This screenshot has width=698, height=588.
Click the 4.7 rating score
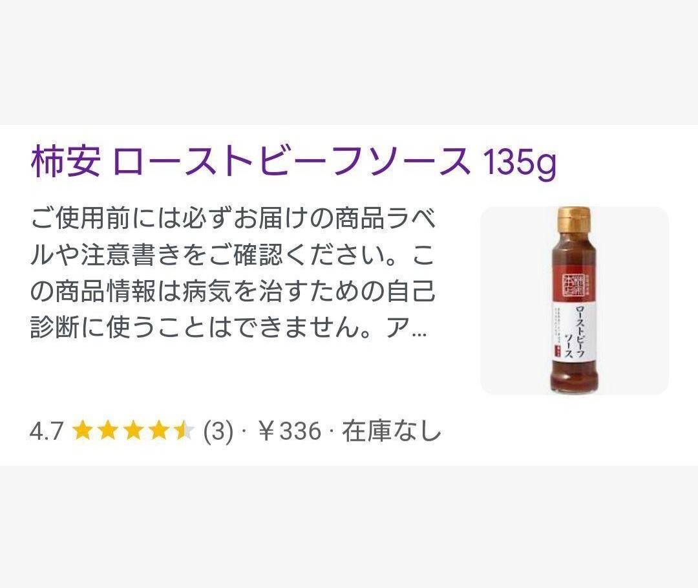[x=47, y=431]
